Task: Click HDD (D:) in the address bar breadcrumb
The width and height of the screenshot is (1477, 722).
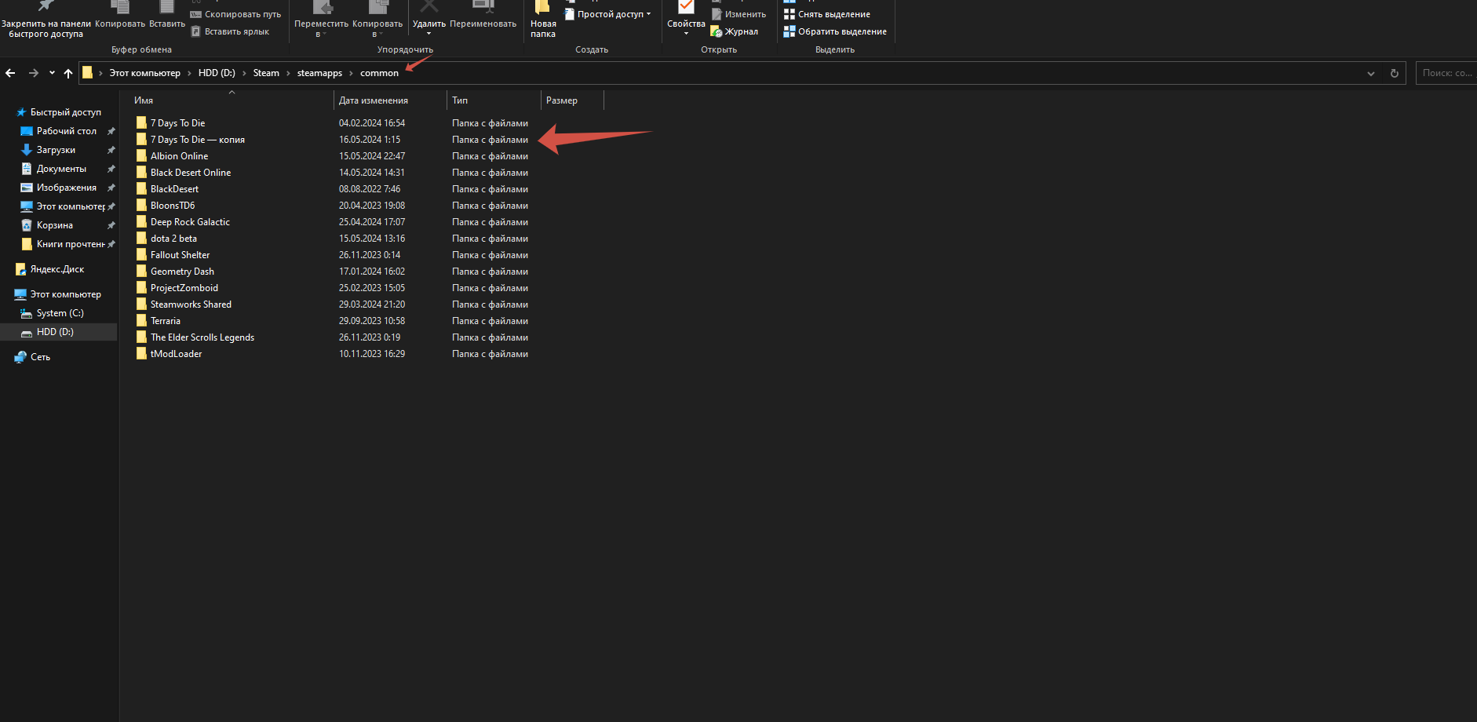Action: coord(217,73)
